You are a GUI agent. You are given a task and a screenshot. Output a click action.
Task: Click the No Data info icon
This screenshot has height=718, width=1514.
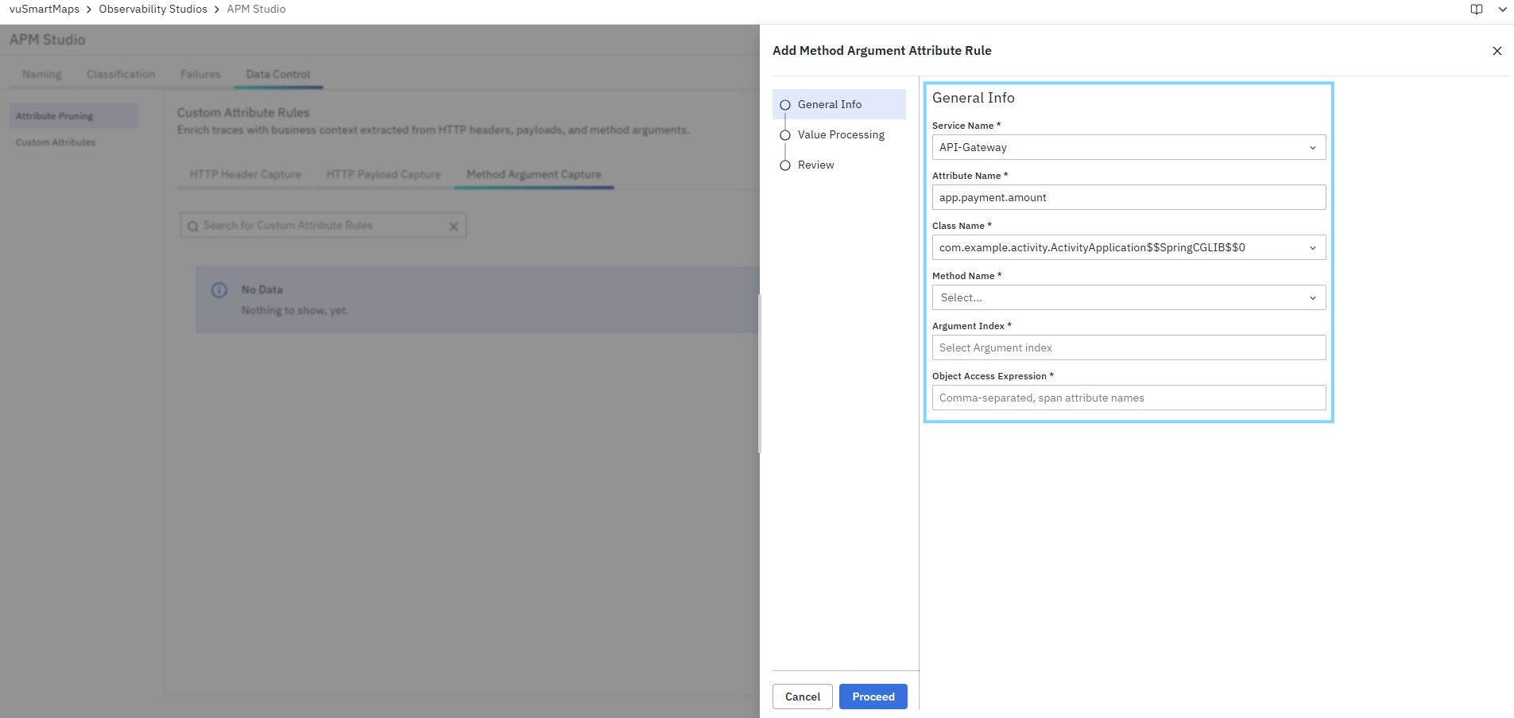(x=219, y=290)
